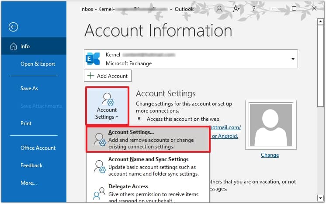The width and height of the screenshot is (326, 204).
Task: Choose Account Settings... from the dropdown menu
Action: click(148, 139)
